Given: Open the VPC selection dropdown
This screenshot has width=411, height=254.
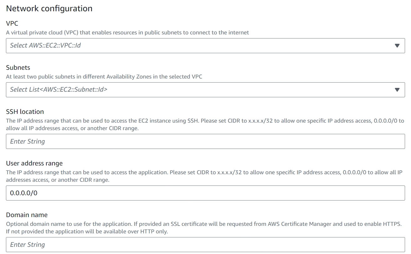Looking at the screenshot, I should click(x=205, y=46).
